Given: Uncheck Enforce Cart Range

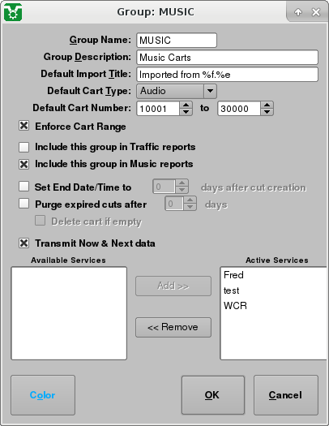Looking at the screenshot, I should tap(23, 126).
